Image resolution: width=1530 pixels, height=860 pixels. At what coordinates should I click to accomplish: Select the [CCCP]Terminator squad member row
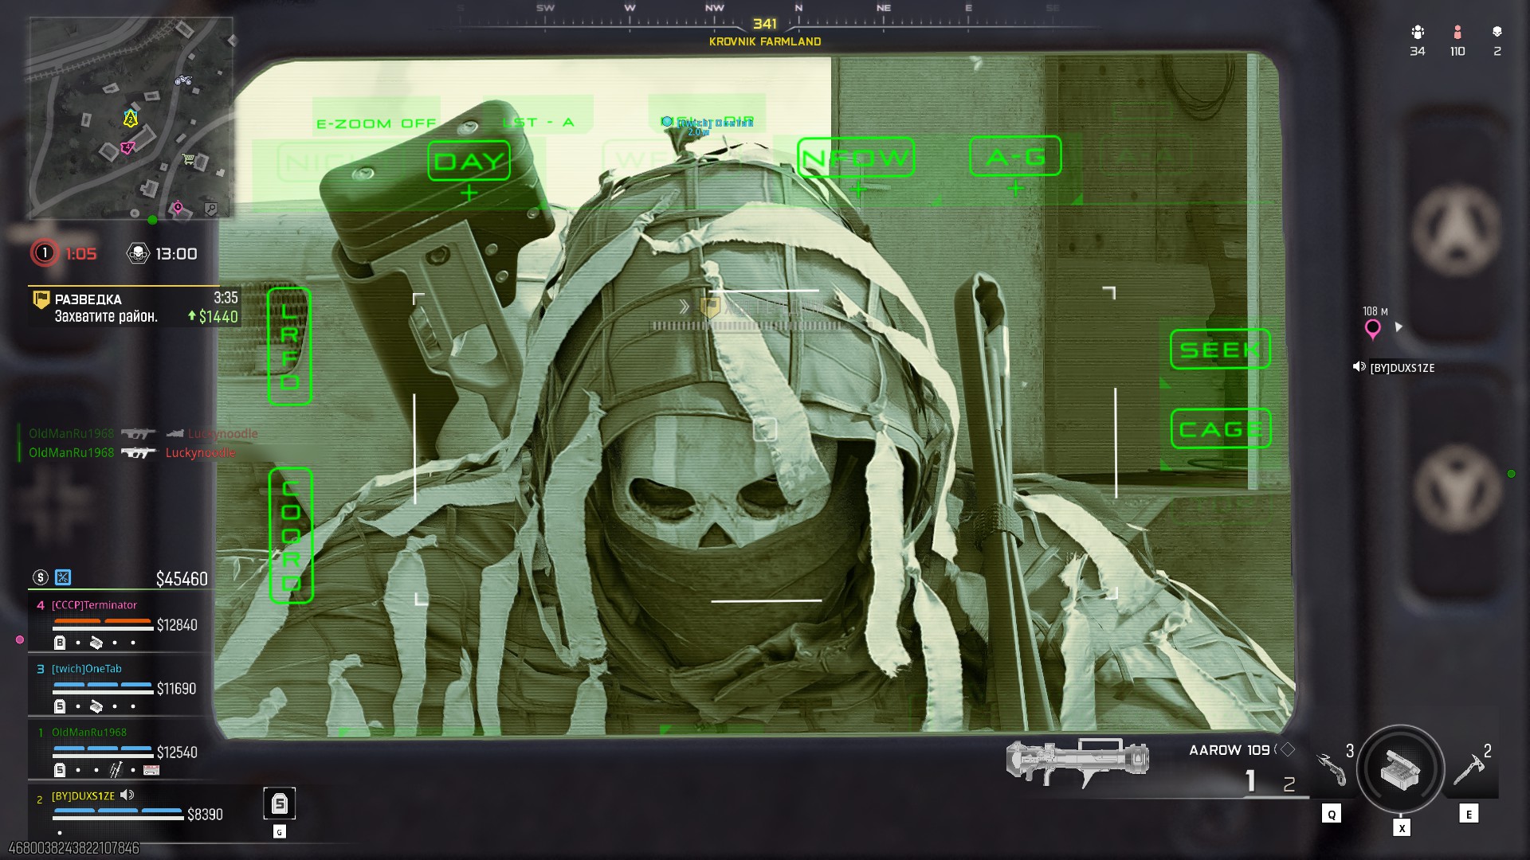click(x=120, y=623)
